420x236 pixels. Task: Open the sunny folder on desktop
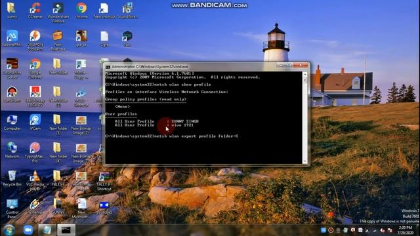point(12,10)
